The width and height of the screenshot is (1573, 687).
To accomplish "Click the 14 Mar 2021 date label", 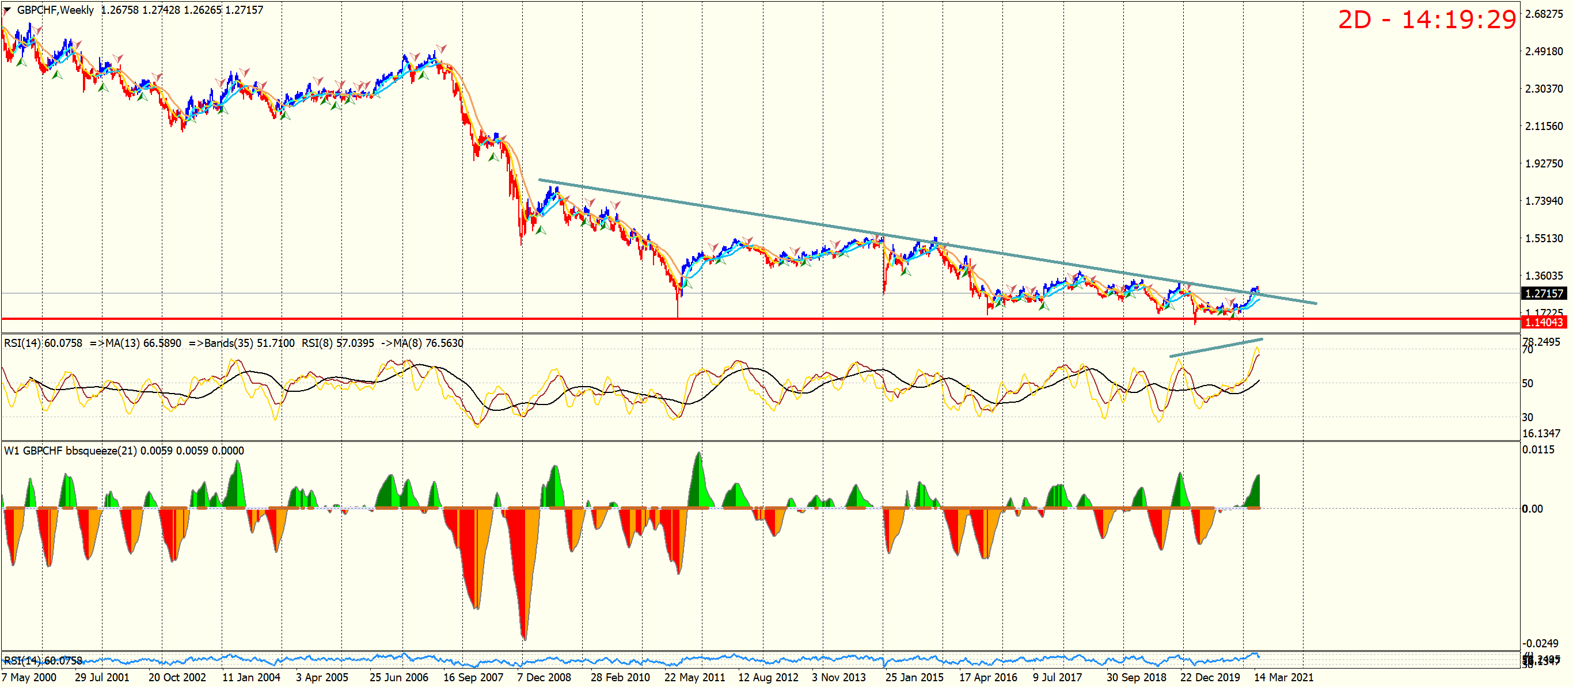I will coord(1283,677).
